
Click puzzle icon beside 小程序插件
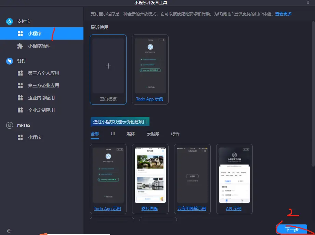tap(20, 46)
